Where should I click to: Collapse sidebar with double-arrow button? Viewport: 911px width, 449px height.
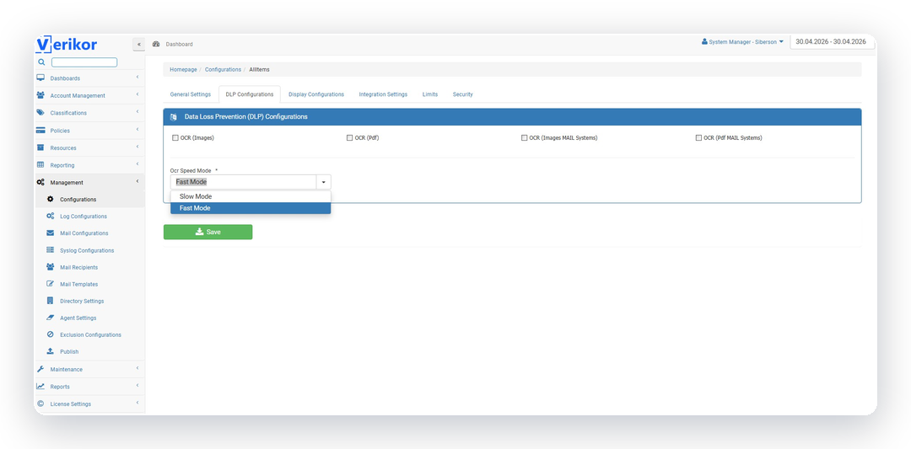tap(139, 44)
